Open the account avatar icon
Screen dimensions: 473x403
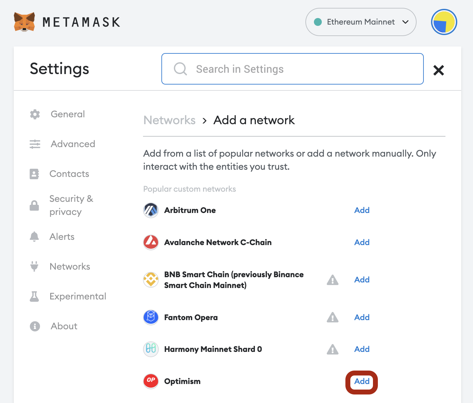point(444,22)
